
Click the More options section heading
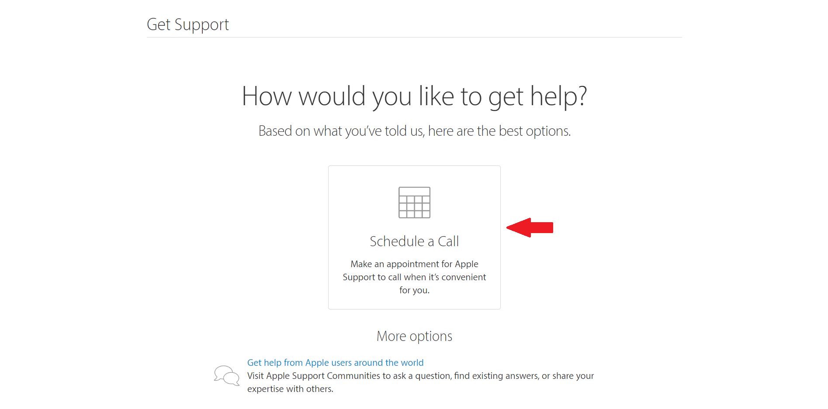click(x=414, y=336)
